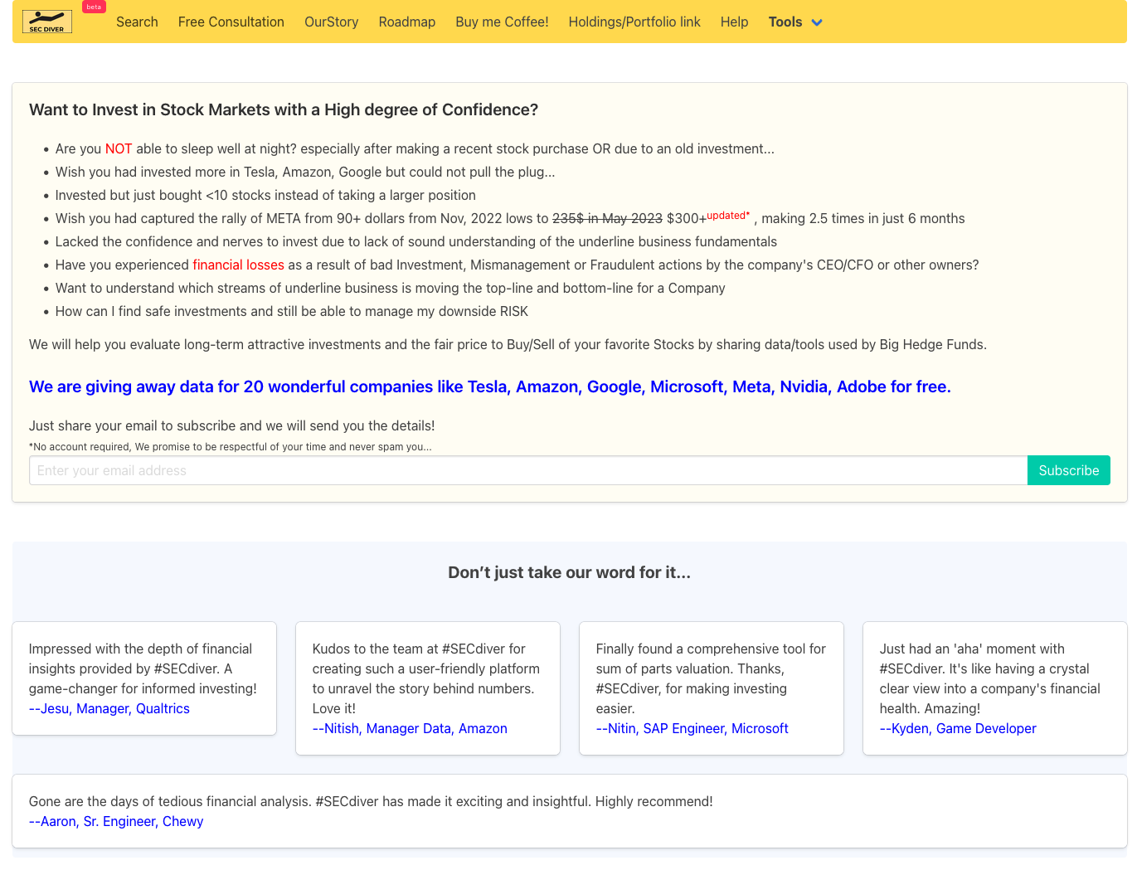
Task: Click Nitin, SAP Engineer, Microsoft attribution
Action: click(692, 728)
